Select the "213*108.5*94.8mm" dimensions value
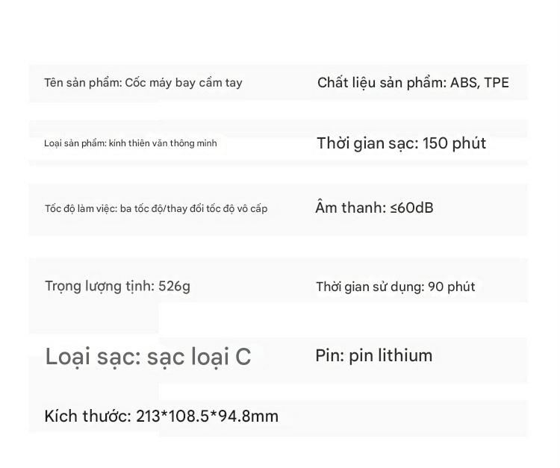The width and height of the screenshot is (560, 468). pyautogui.click(x=207, y=416)
